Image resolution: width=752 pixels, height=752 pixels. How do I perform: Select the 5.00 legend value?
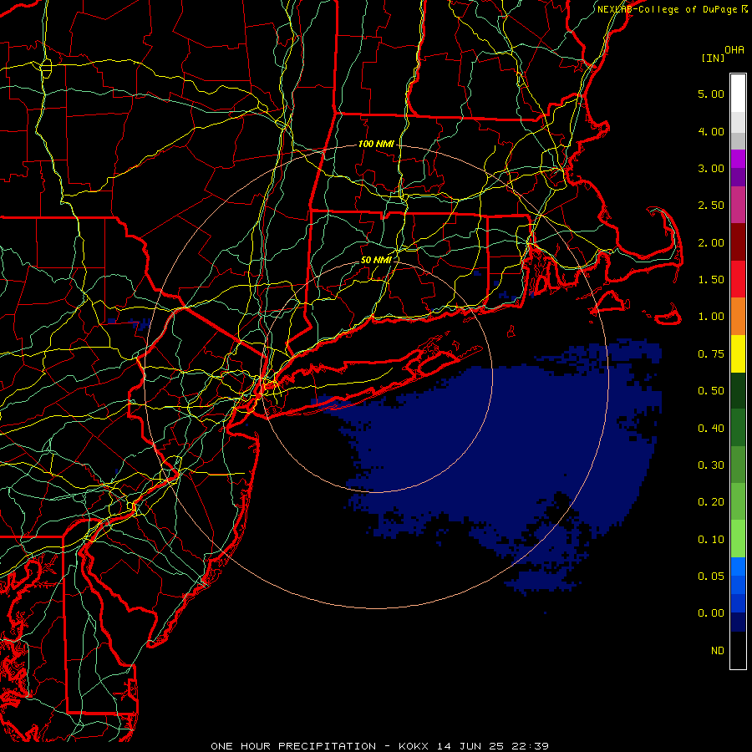coord(711,94)
